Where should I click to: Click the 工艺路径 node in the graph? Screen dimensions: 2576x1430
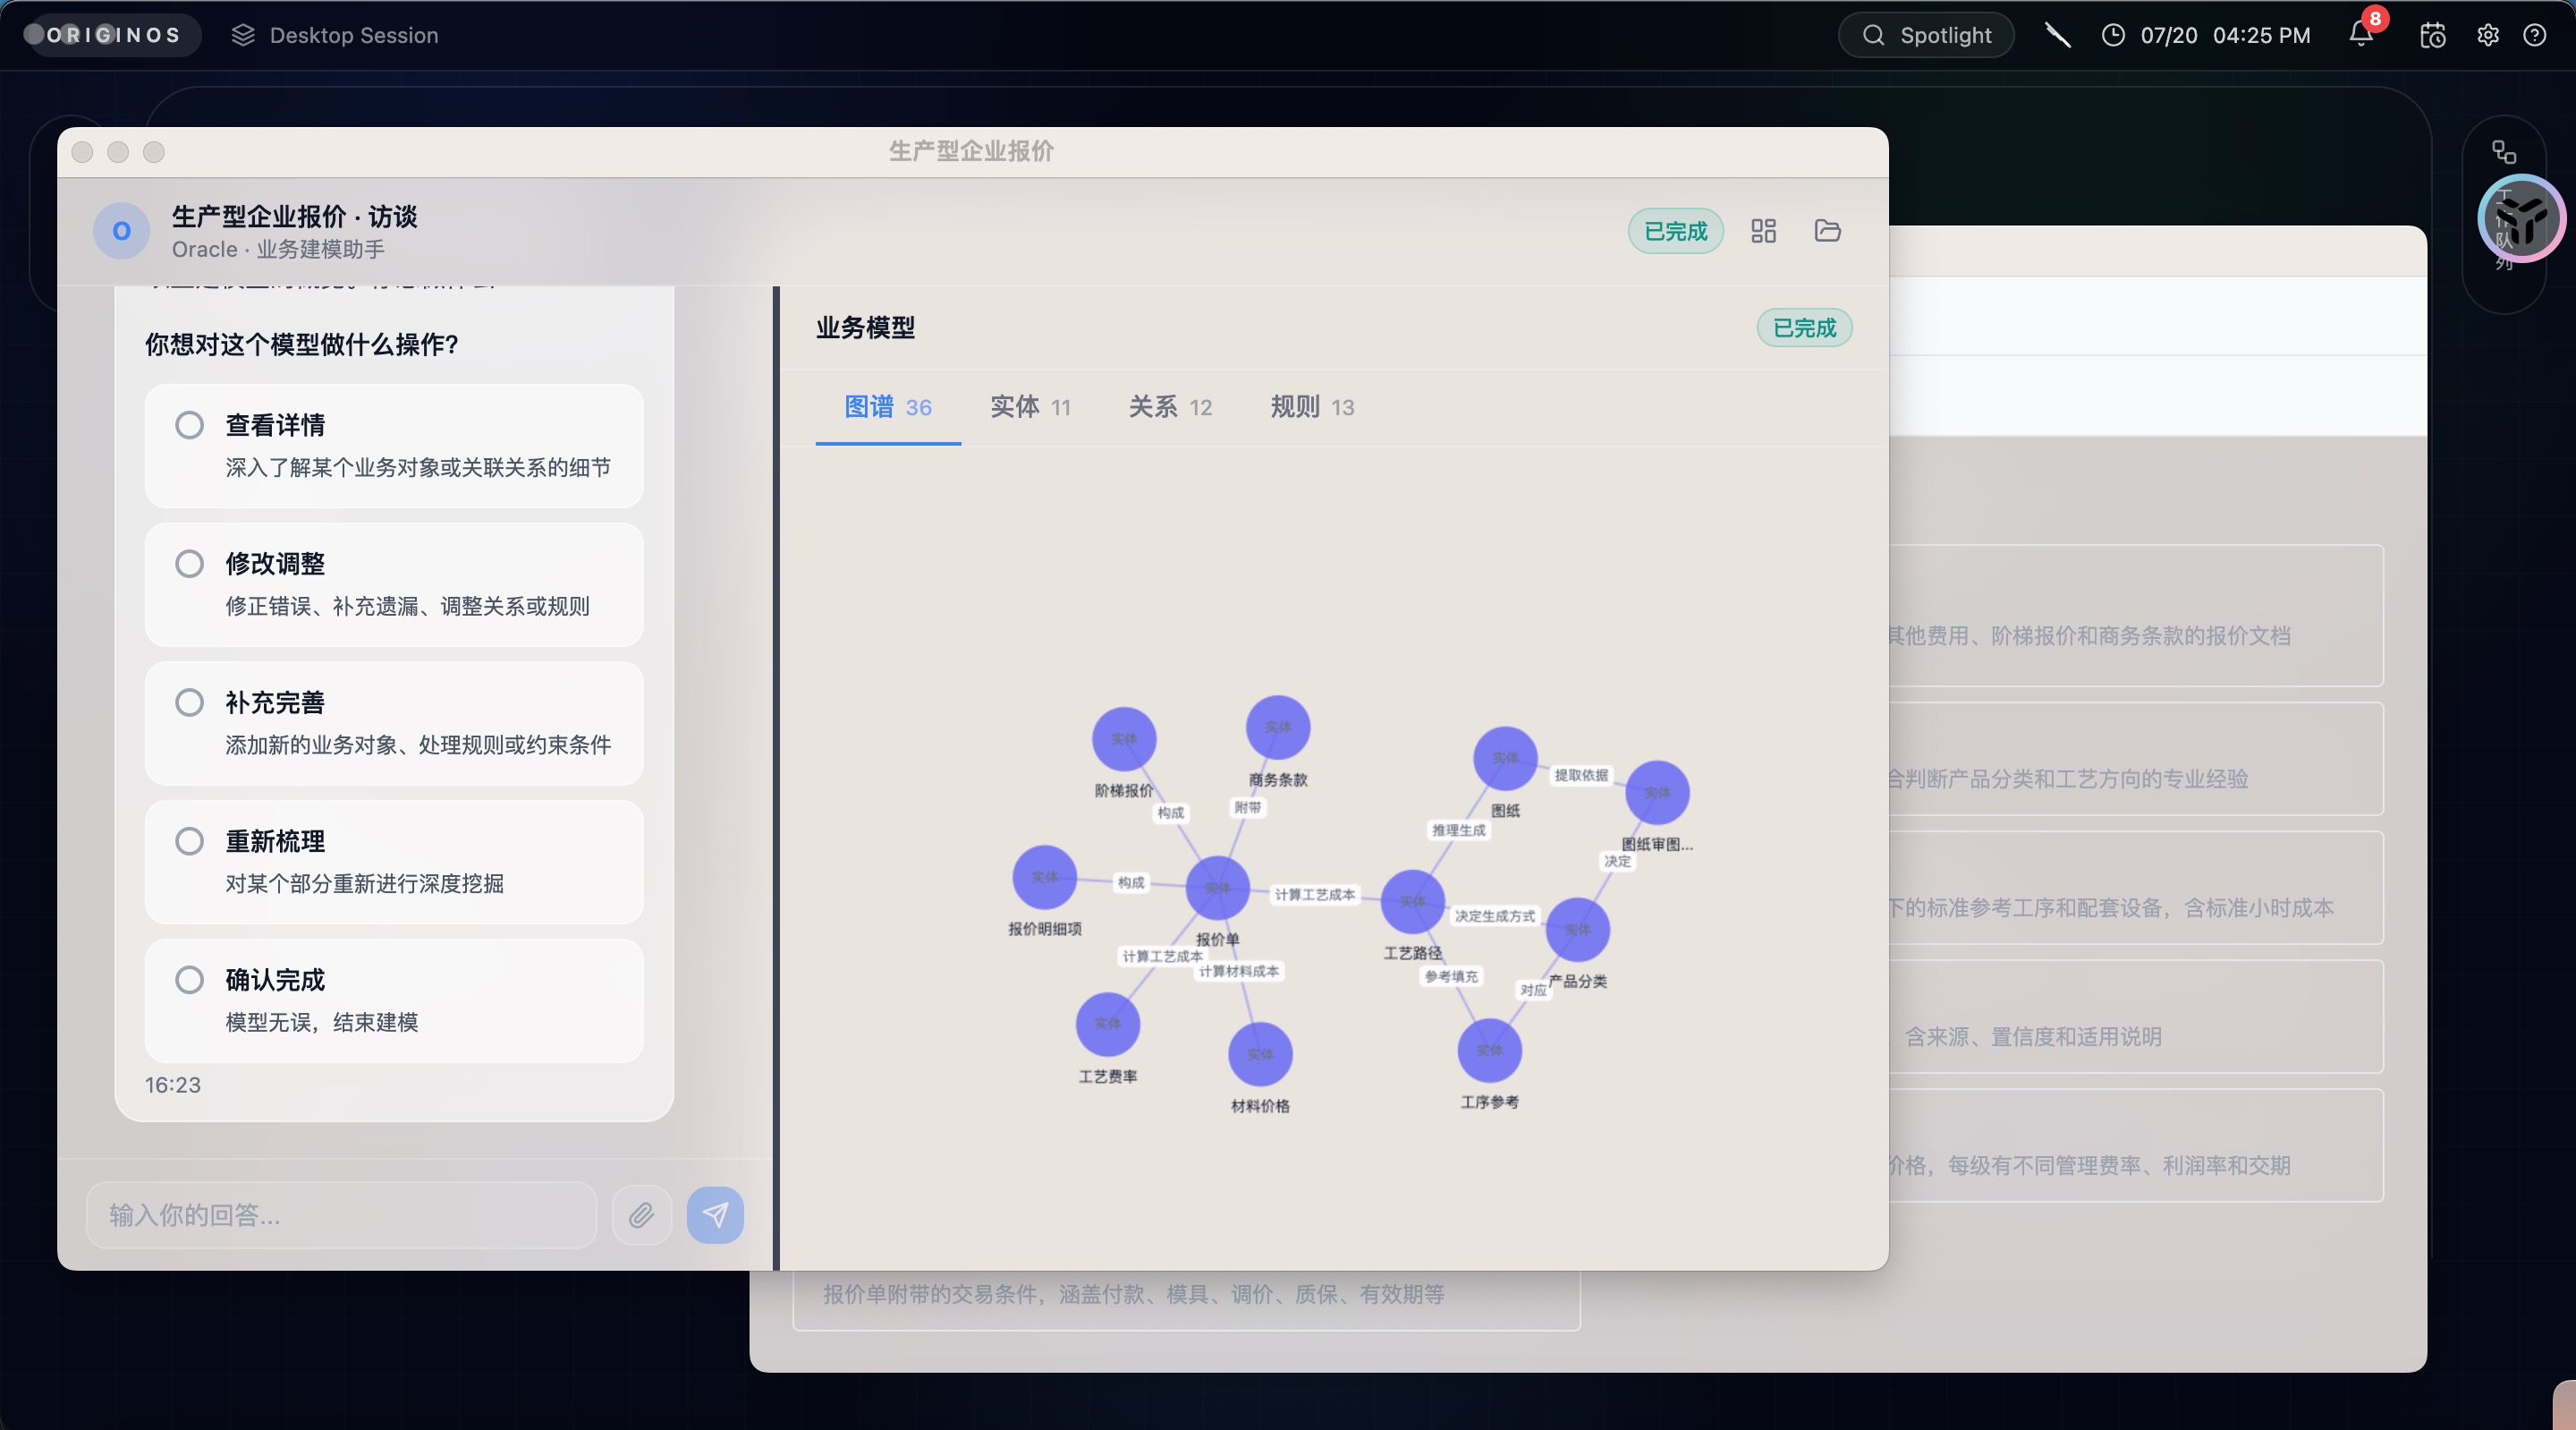1412,902
